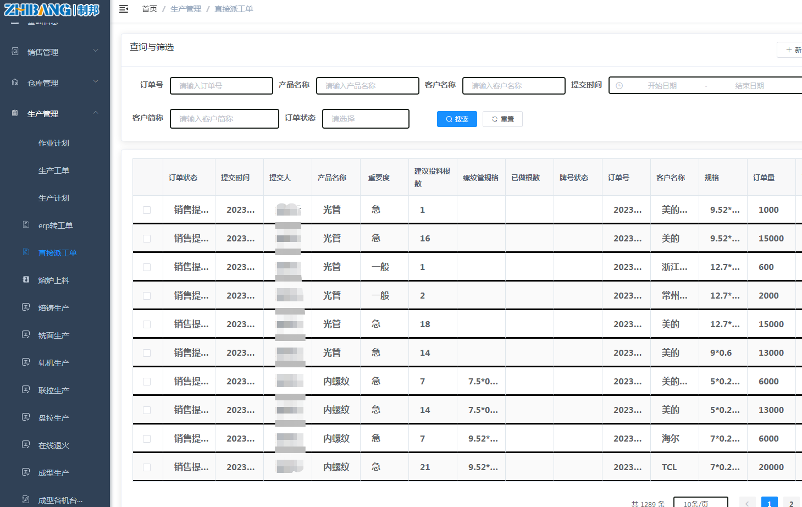Tick the checkbox for the TCL customer row

coord(147,467)
